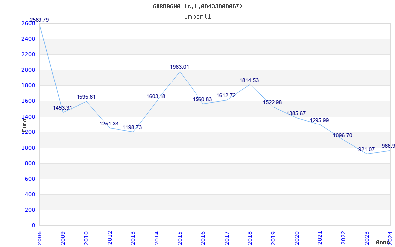Screen dimensions: 395x247
Task: Click x-axis year 2010
Action: coord(87,238)
